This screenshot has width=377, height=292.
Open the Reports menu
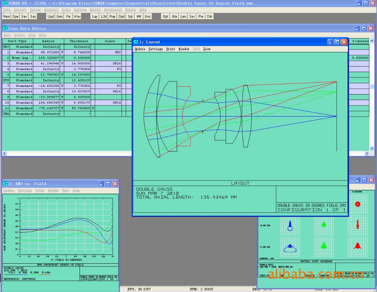point(80,10)
